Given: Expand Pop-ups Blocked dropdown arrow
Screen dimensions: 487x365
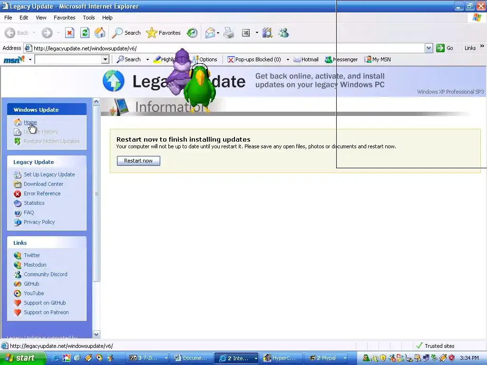Looking at the screenshot, I should point(288,59).
